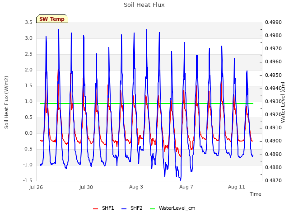Click the Soil Heat Flux (W/m2) axis label
The height and width of the screenshot is (217, 289).
click(x=7, y=102)
